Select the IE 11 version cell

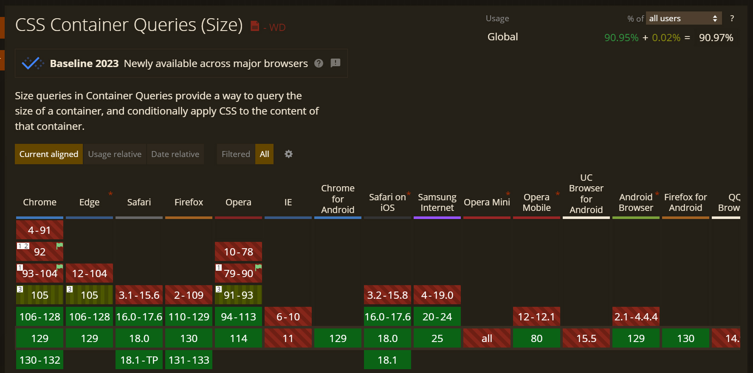(x=288, y=338)
